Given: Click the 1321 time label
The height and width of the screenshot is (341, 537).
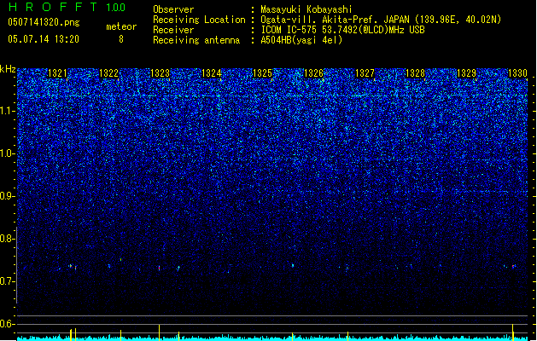Looking at the screenshot, I should (57, 73).
